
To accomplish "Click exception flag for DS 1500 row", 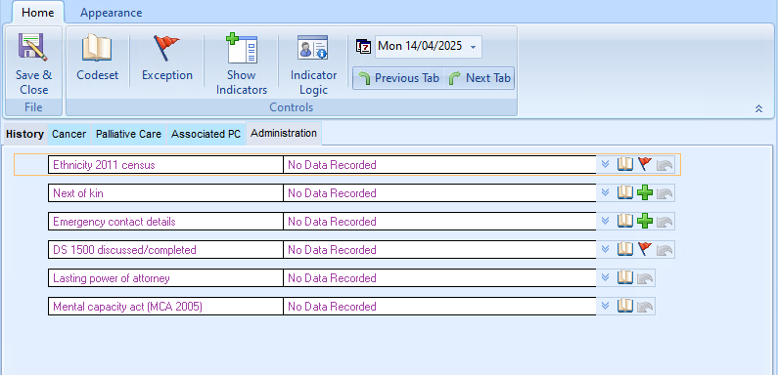I will click(645, 249).
